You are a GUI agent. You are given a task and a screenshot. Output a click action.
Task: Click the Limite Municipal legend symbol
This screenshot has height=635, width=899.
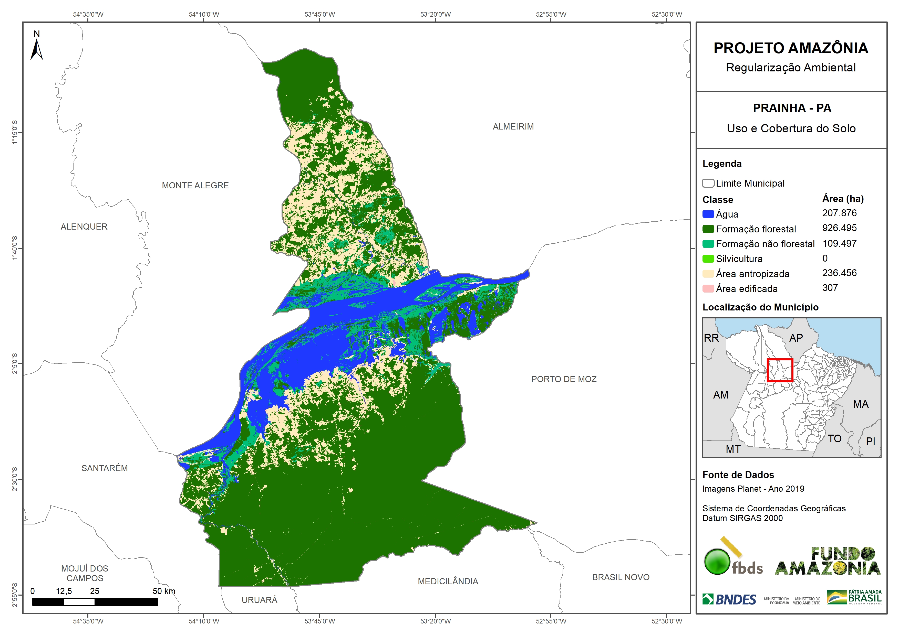click(x=708, y=184)
